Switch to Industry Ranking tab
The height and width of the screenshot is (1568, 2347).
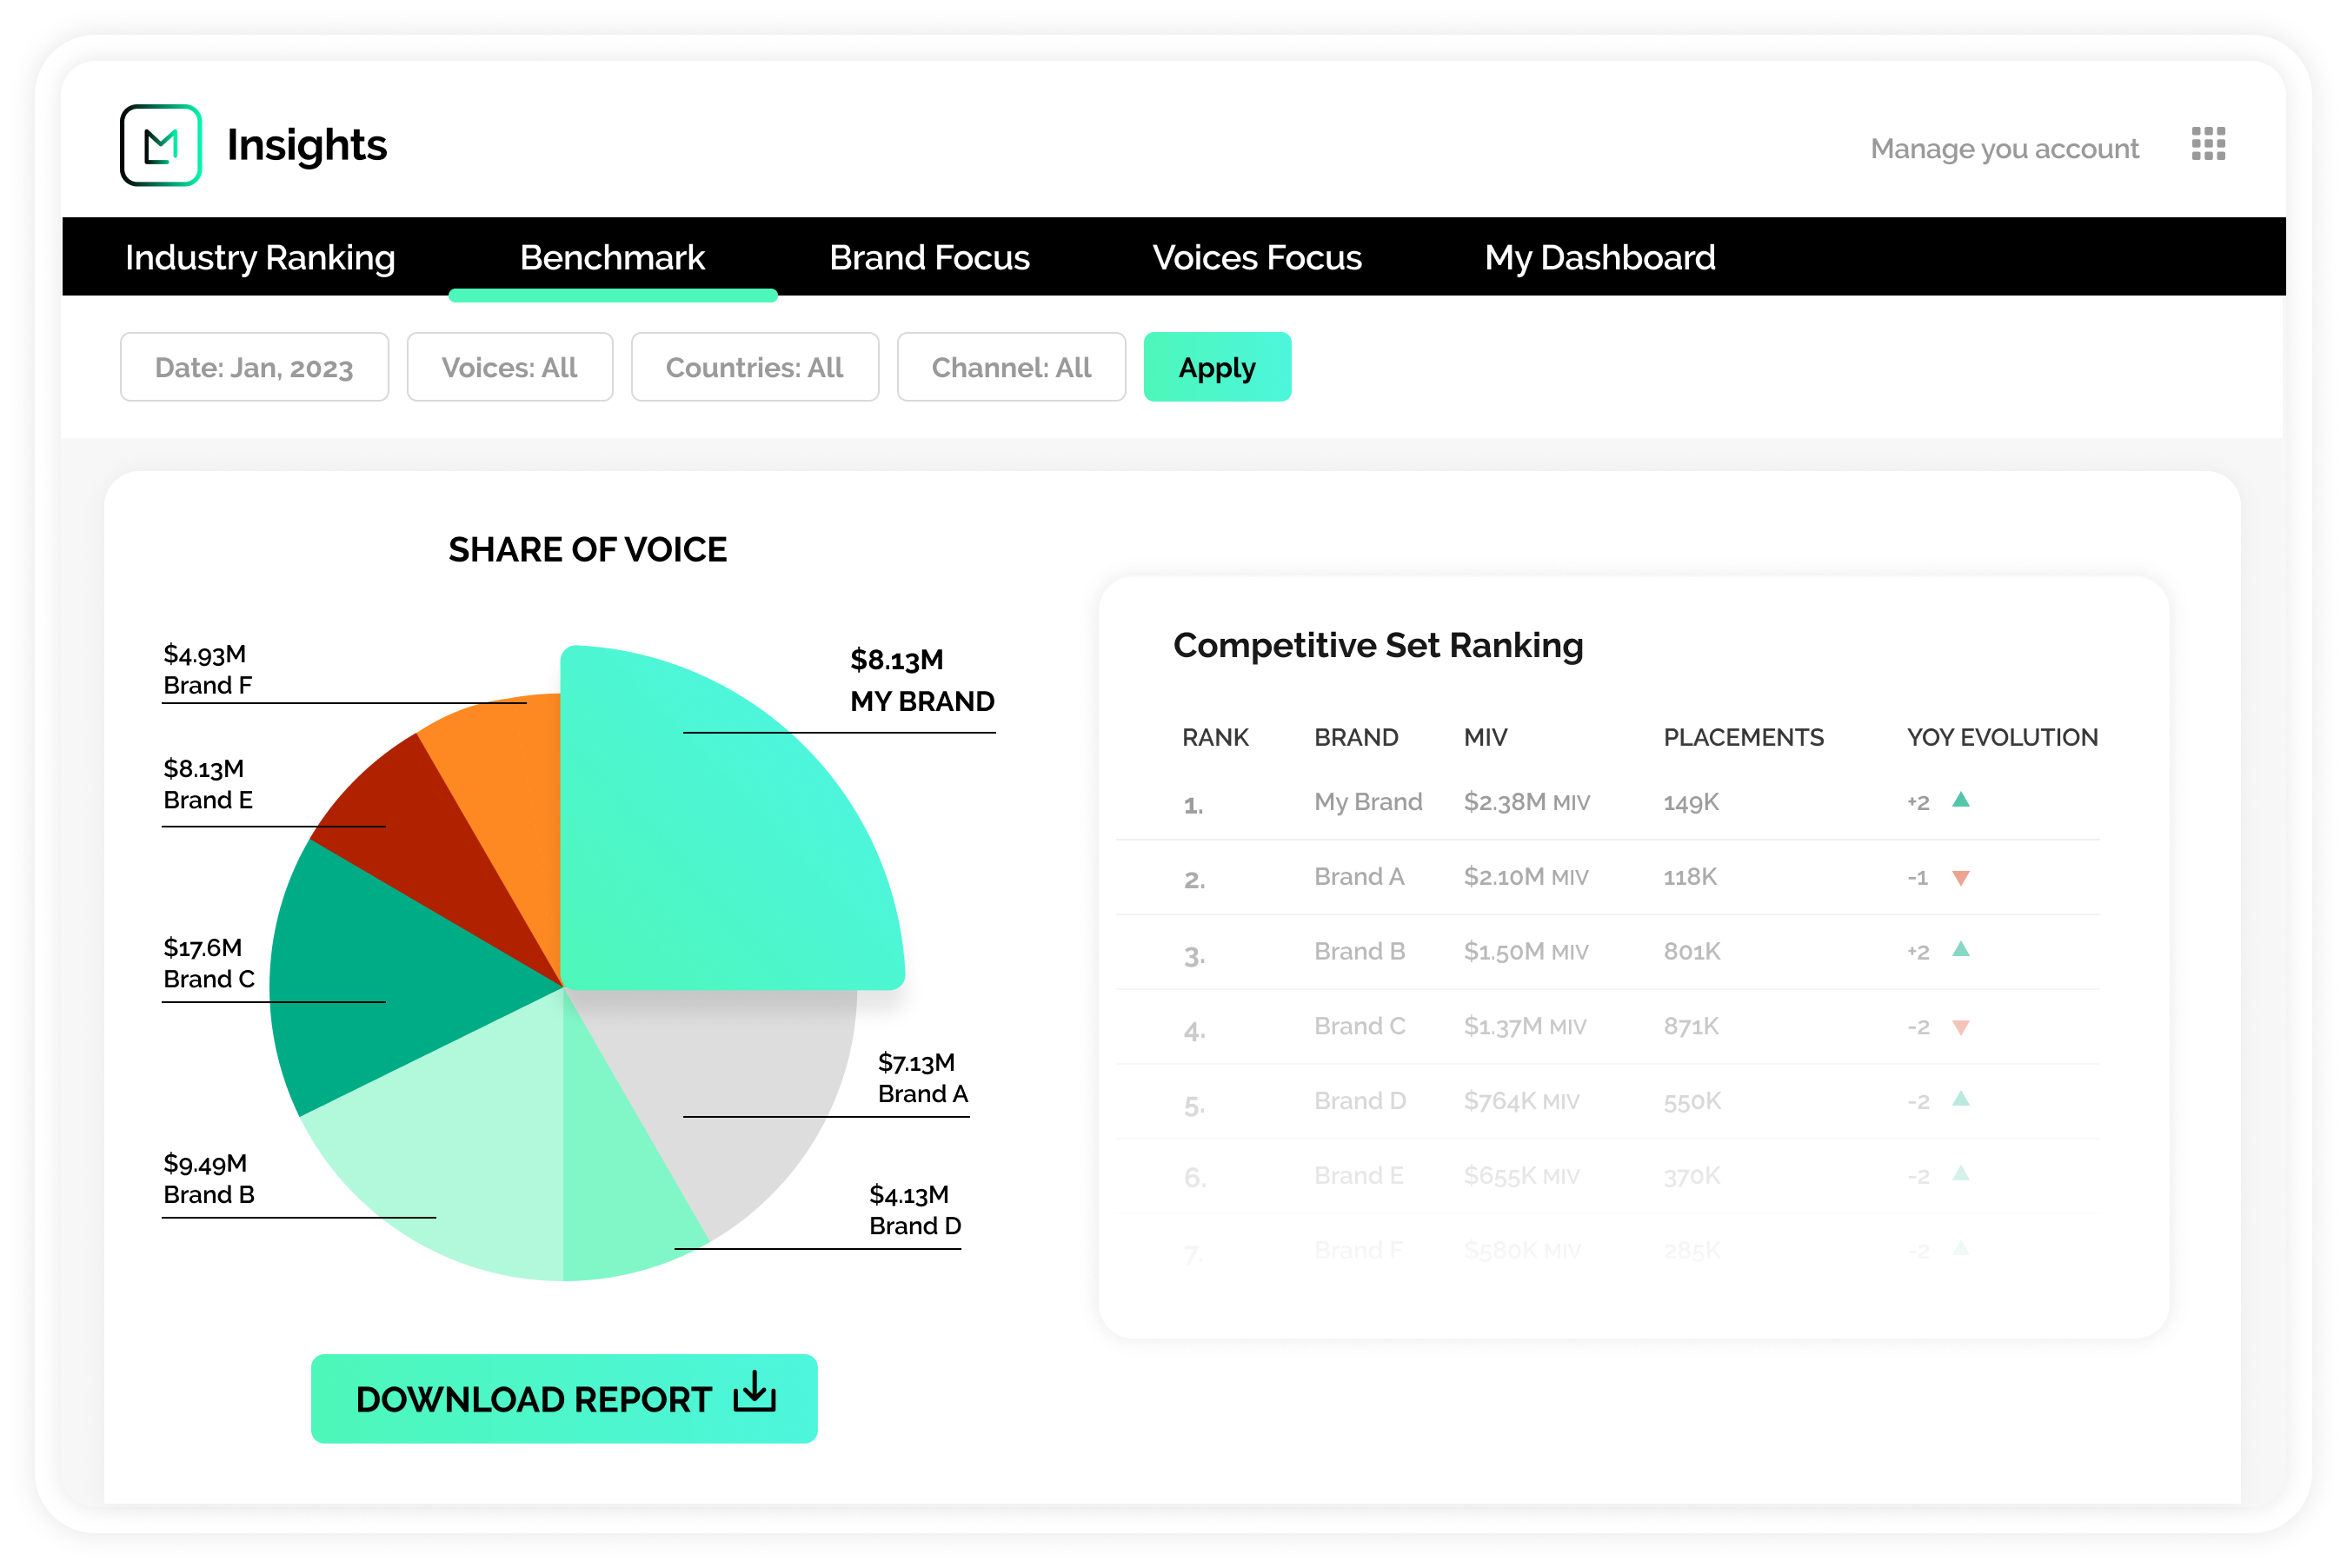(260, 257)
